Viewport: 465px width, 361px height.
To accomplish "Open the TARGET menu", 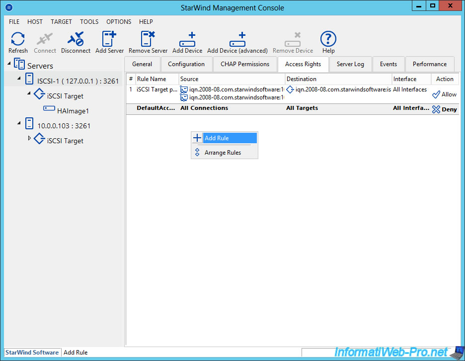I will 61,22.
